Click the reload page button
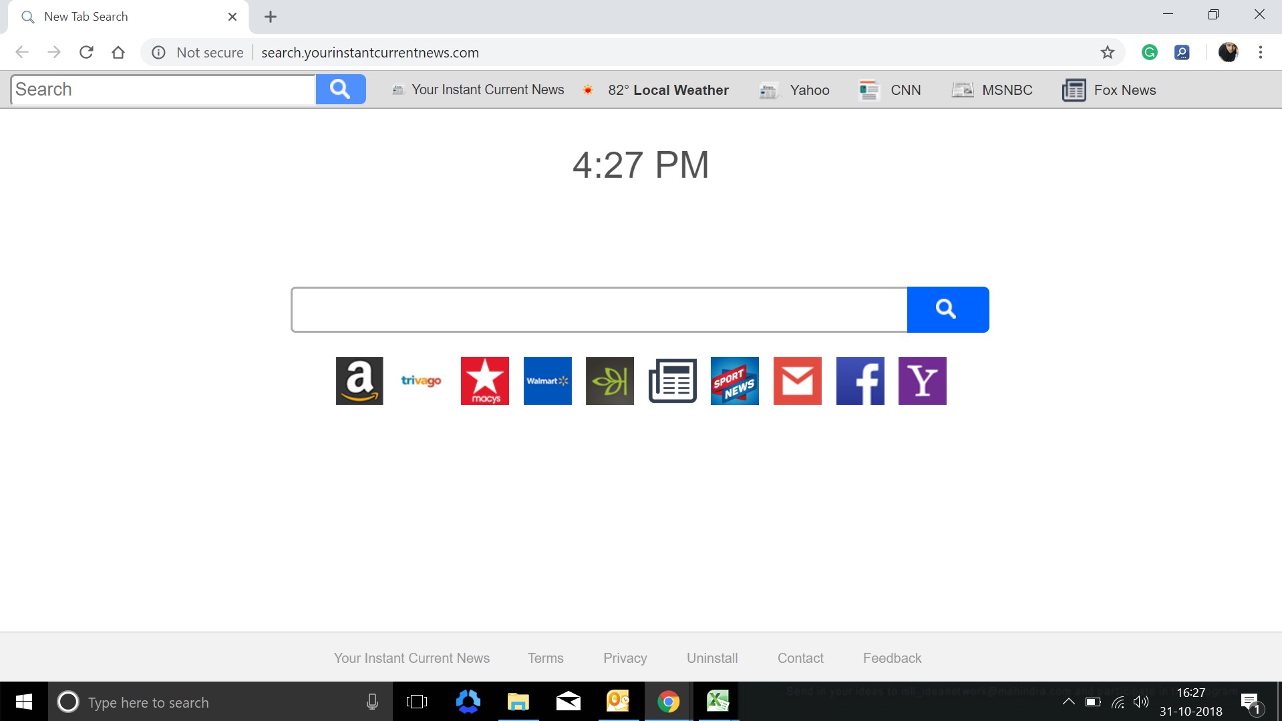This screenshot has height=721, width=1282. pos(86,52)
